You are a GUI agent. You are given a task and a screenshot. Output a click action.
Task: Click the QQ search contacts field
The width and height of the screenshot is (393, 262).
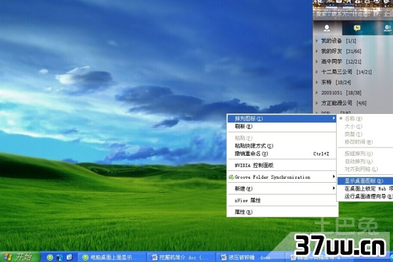pos(353,14)
